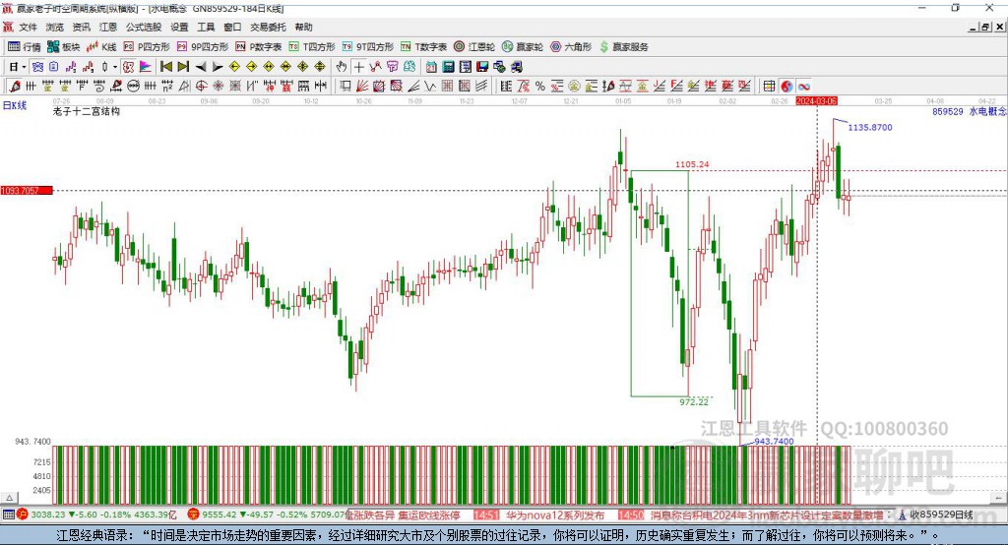This screenshot has height=545, width=1008.
Task: Select the red fan lines tool
Action: coord(362,87)
